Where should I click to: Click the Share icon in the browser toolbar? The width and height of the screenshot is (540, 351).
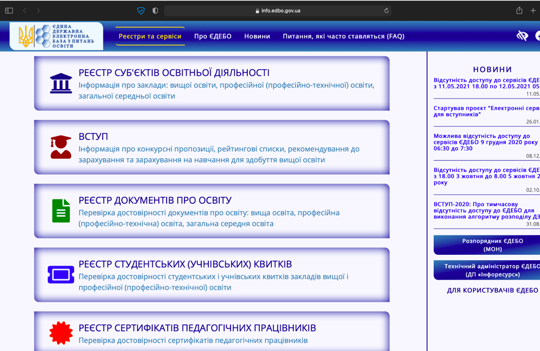point(519,10)
